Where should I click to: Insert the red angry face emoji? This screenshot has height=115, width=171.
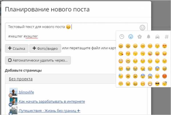point(164,76)
